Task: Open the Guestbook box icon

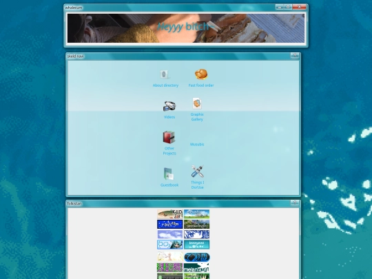Action: click(x=169, y=174)
